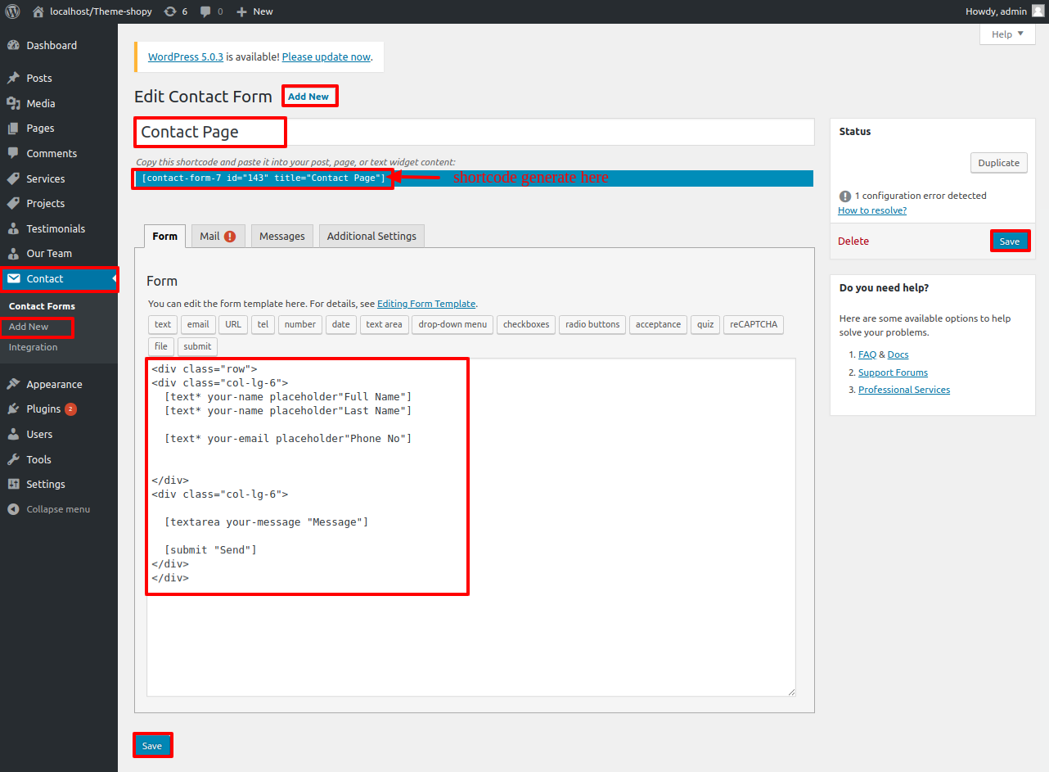
Task: Go to Media in the sidebar
Action: pos(40,103)
